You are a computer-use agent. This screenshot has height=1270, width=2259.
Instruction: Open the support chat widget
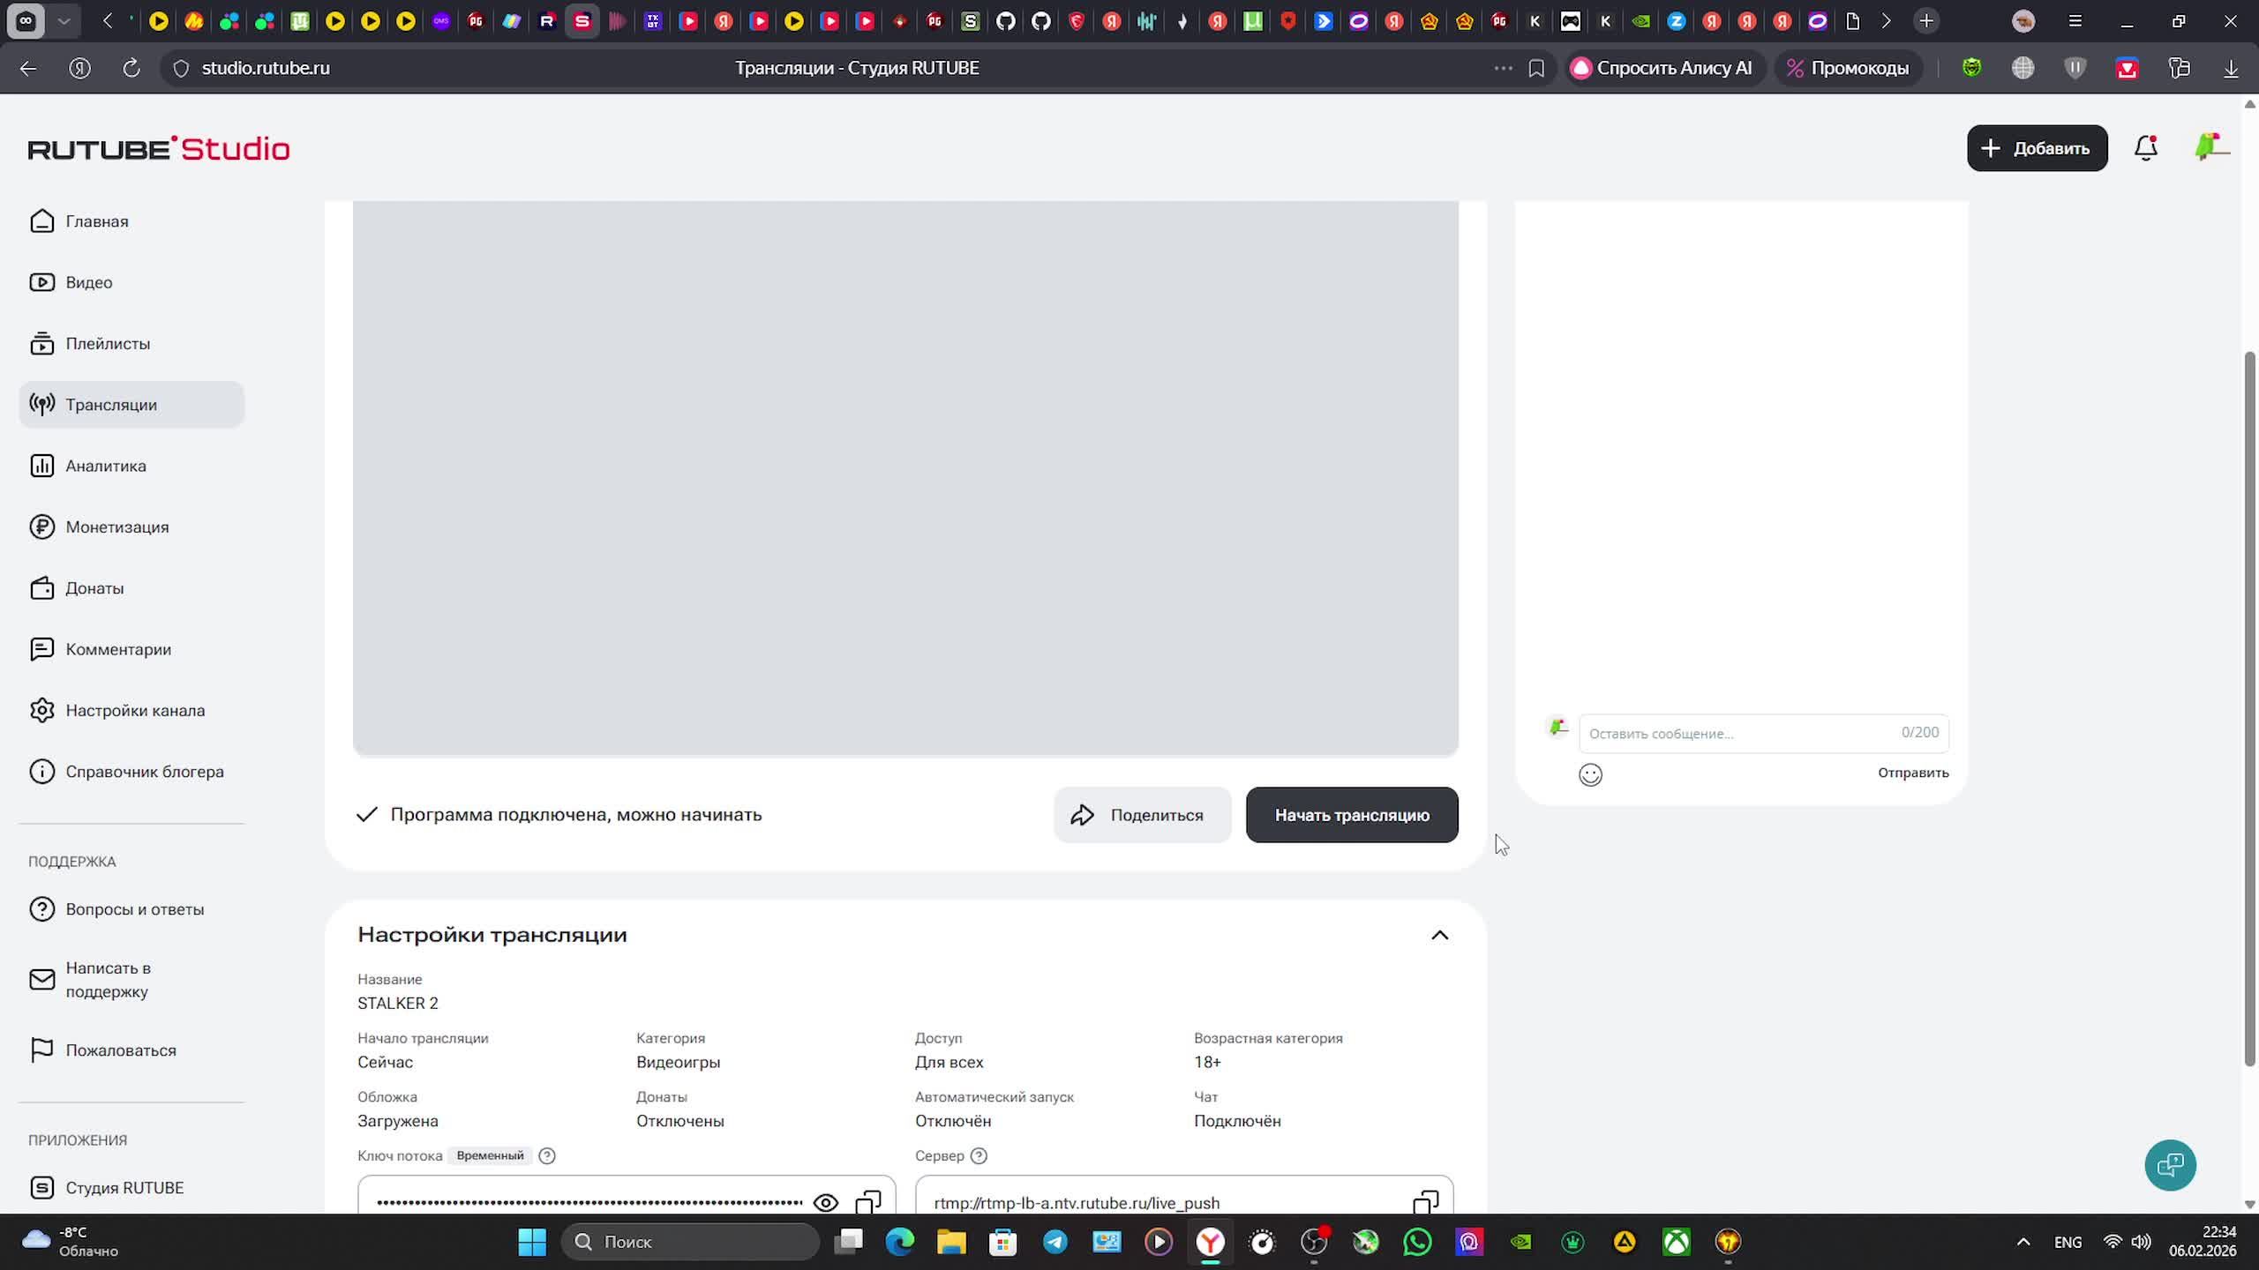(x=2170, y=1165)
